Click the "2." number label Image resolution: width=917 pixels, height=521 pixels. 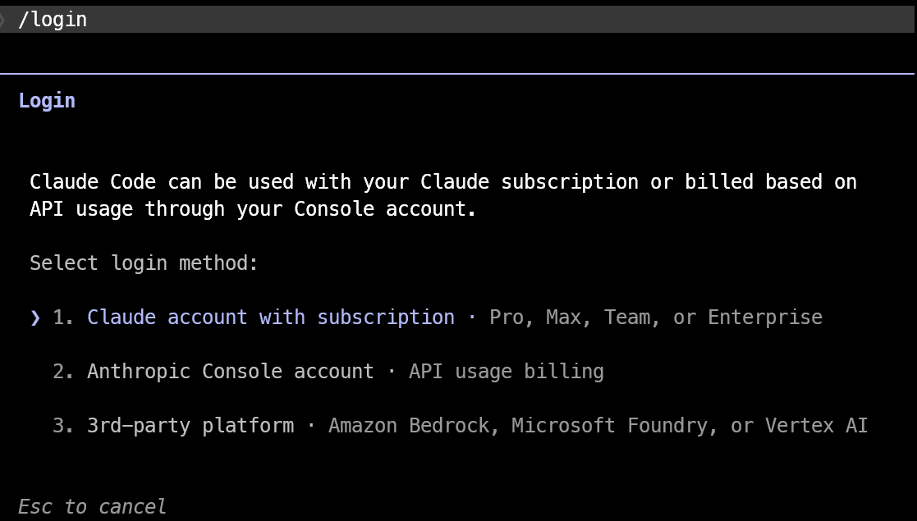[x=61, y=372]
